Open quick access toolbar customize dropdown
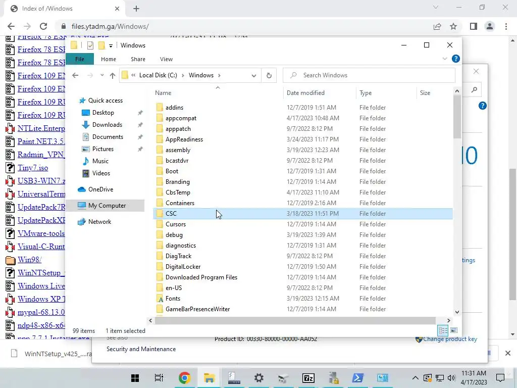 (x=111, y=46)
